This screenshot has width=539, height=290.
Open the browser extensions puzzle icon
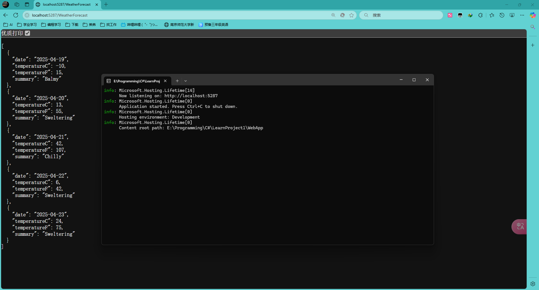pyautogui.click(x=480, y=15)
